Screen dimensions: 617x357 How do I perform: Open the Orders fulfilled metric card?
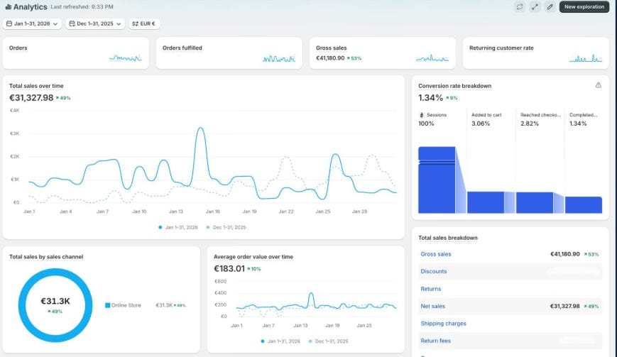[229, 53]
